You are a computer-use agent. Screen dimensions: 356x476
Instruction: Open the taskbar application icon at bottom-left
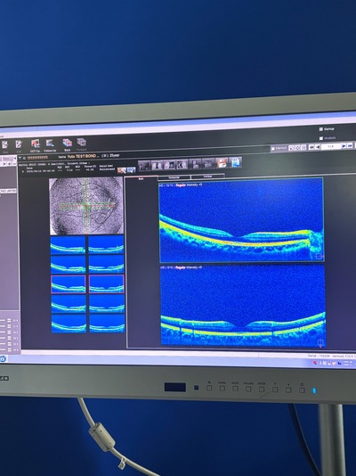point(3,359)
